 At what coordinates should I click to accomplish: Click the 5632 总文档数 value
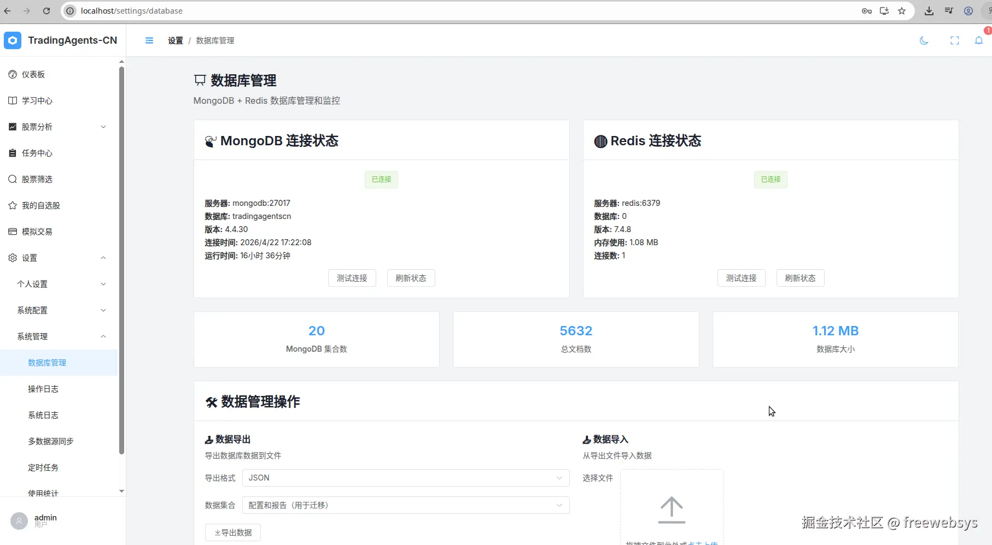click(x=576, y=331)
